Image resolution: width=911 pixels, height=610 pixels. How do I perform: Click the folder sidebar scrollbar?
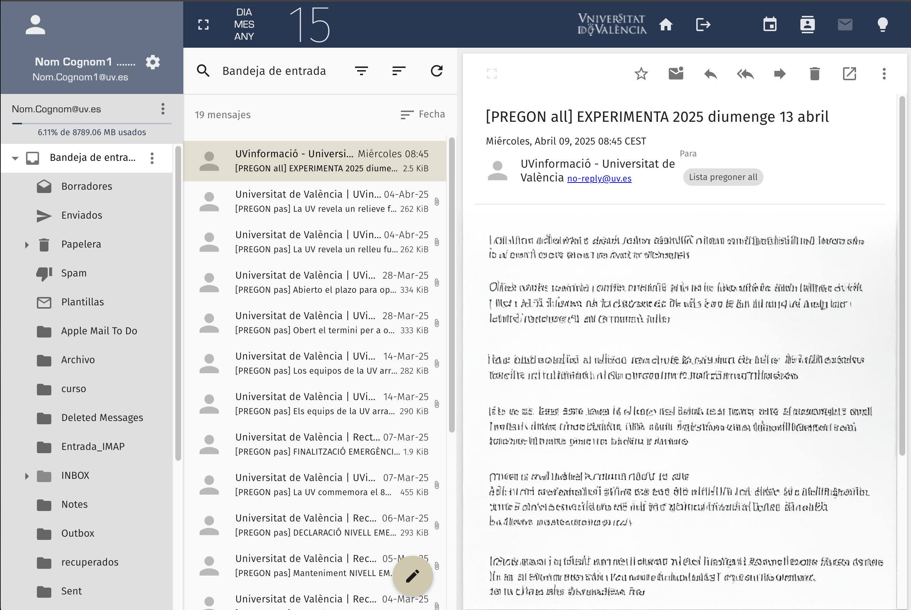(178, 304)
